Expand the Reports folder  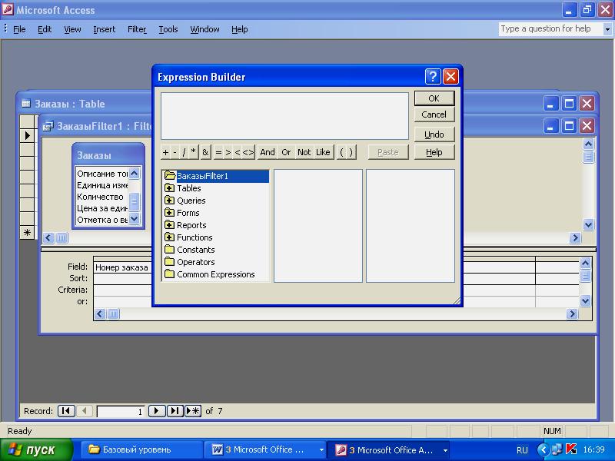169,225
